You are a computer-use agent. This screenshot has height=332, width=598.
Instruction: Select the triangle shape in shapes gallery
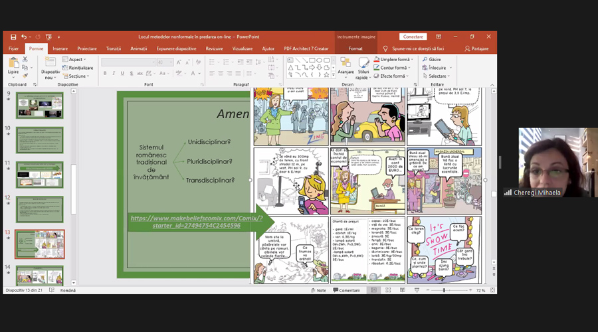click(x=290, y=68)
